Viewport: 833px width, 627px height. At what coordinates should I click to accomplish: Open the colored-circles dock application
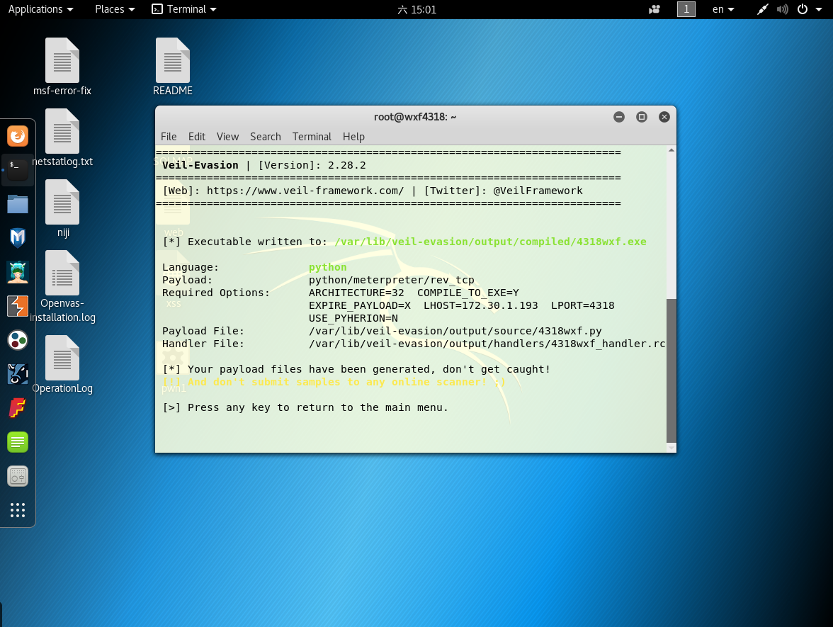pos(18,340)
